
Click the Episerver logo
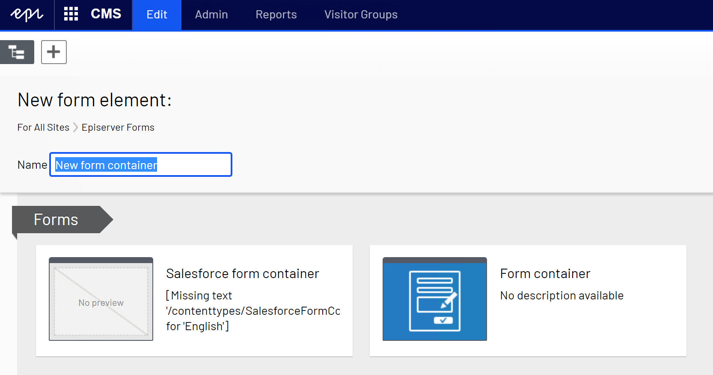(x=27, y=15)
